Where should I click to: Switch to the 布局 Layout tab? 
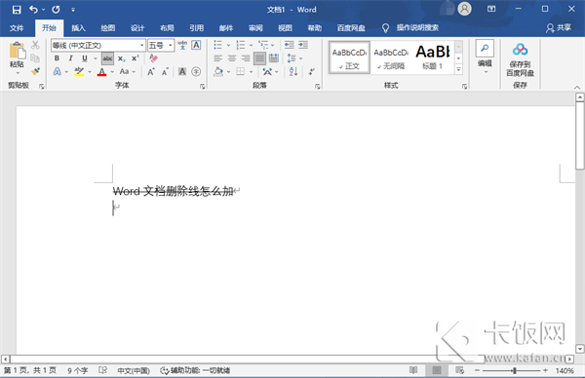pyautogui.click(x=167, y=28)
